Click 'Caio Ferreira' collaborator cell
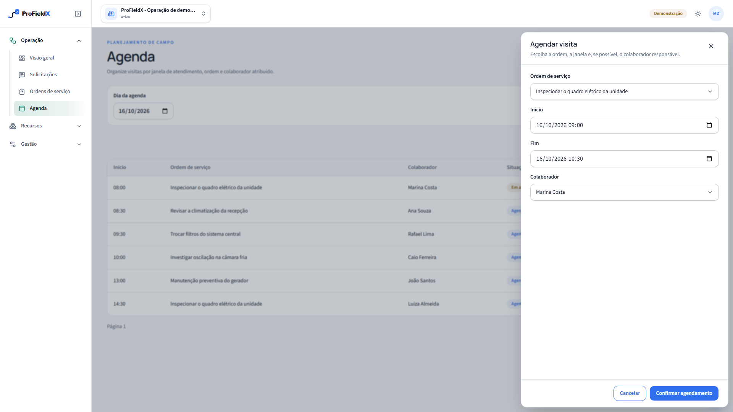Screen dimensions: 733x412 [x=422, y=257]
